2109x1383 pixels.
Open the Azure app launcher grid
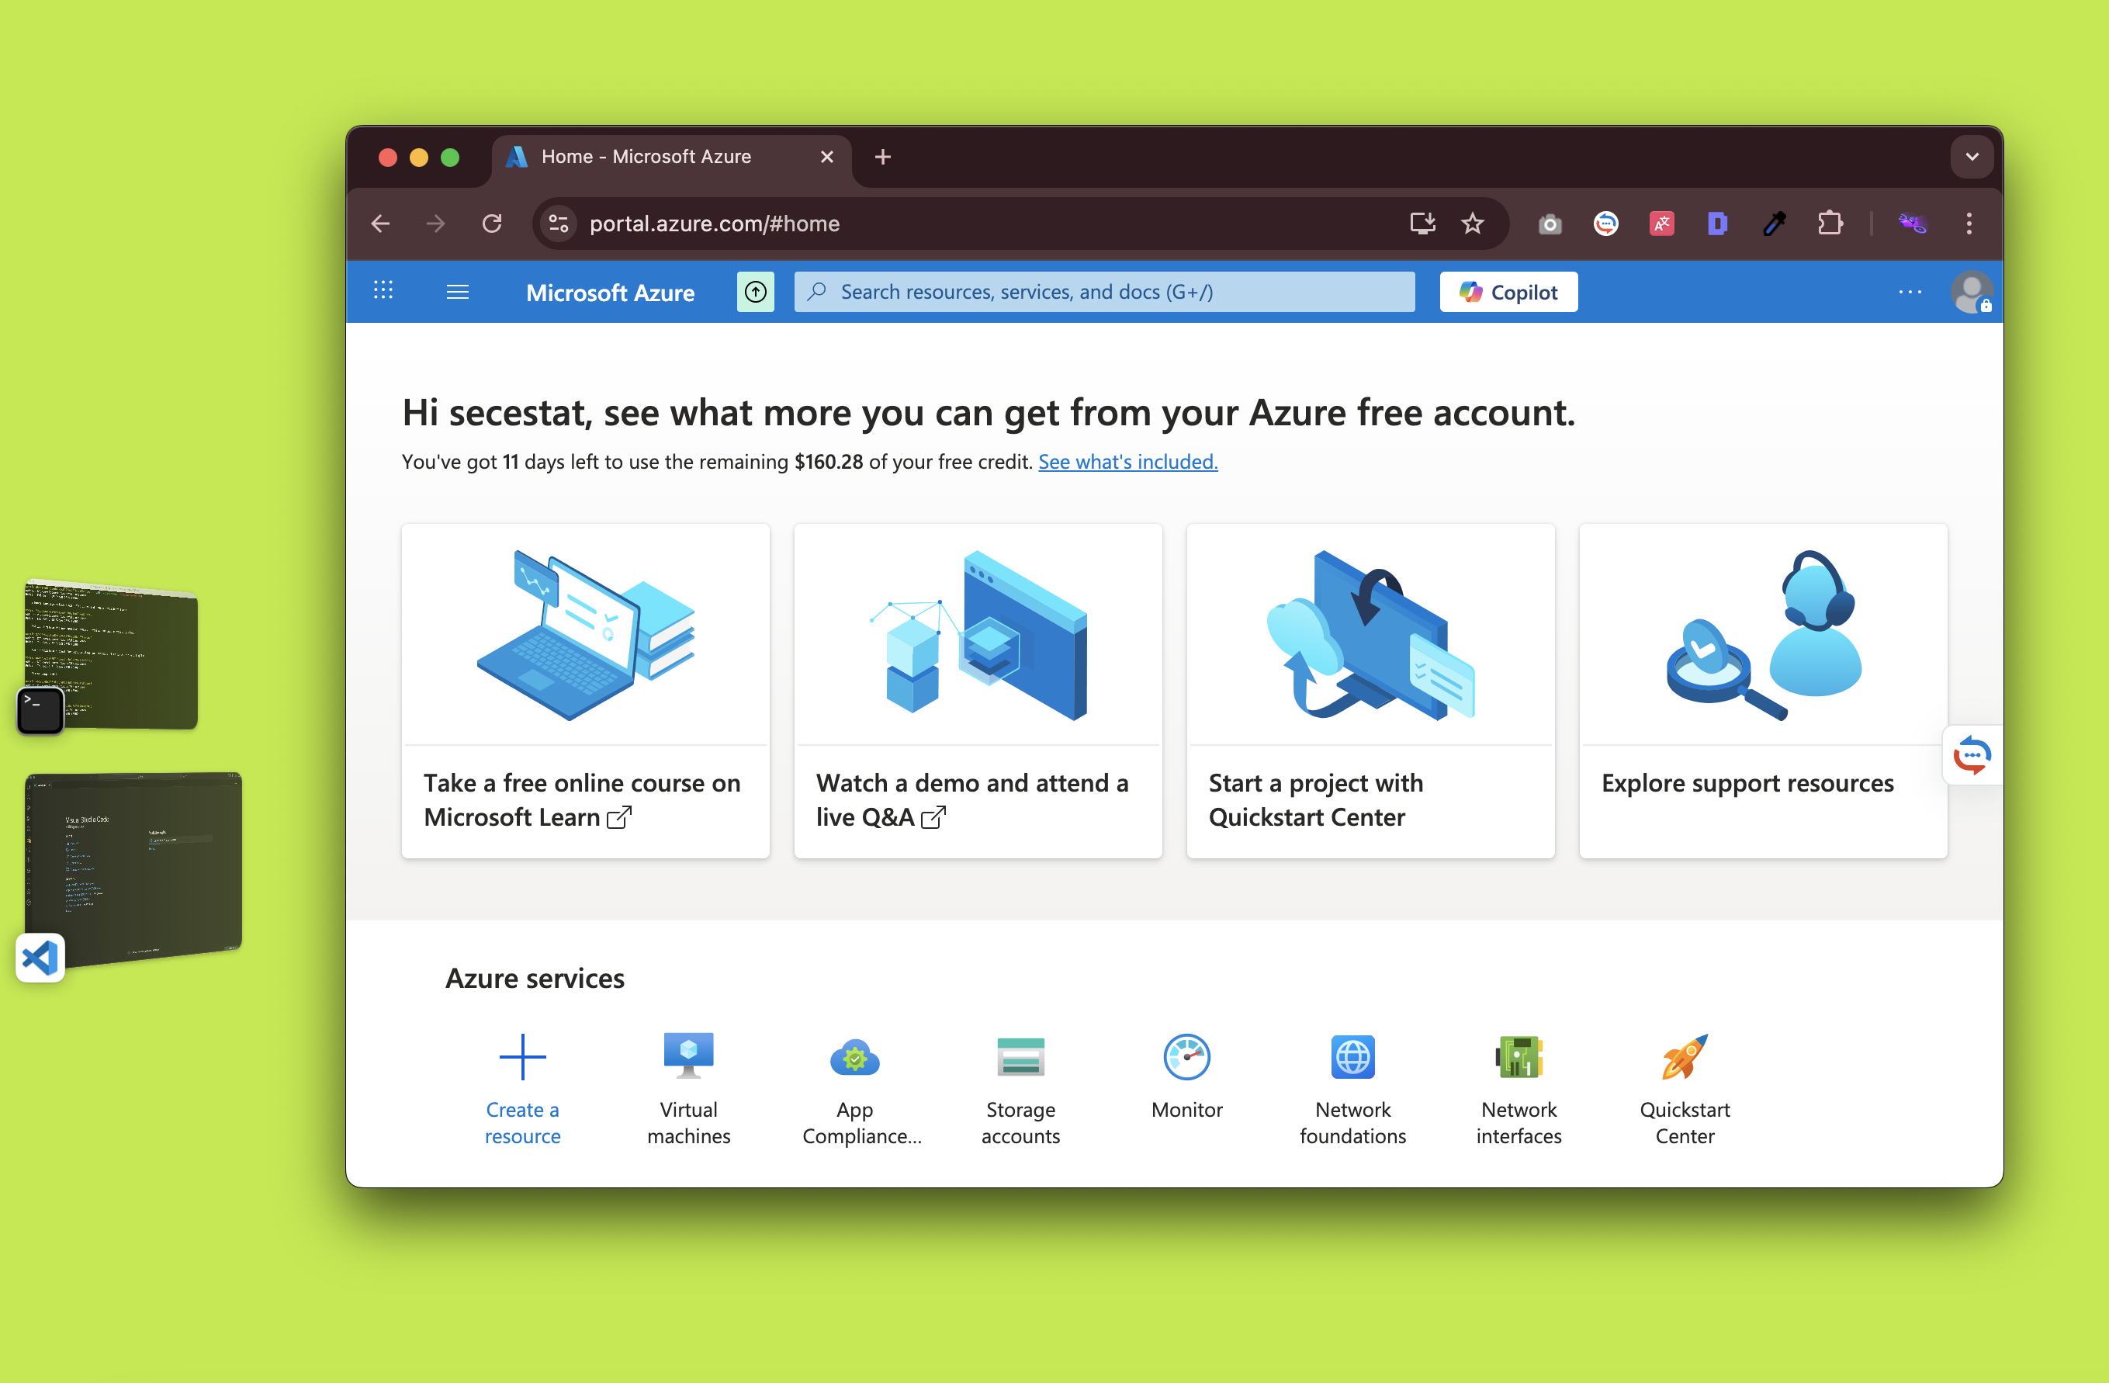tap(383, 291)
